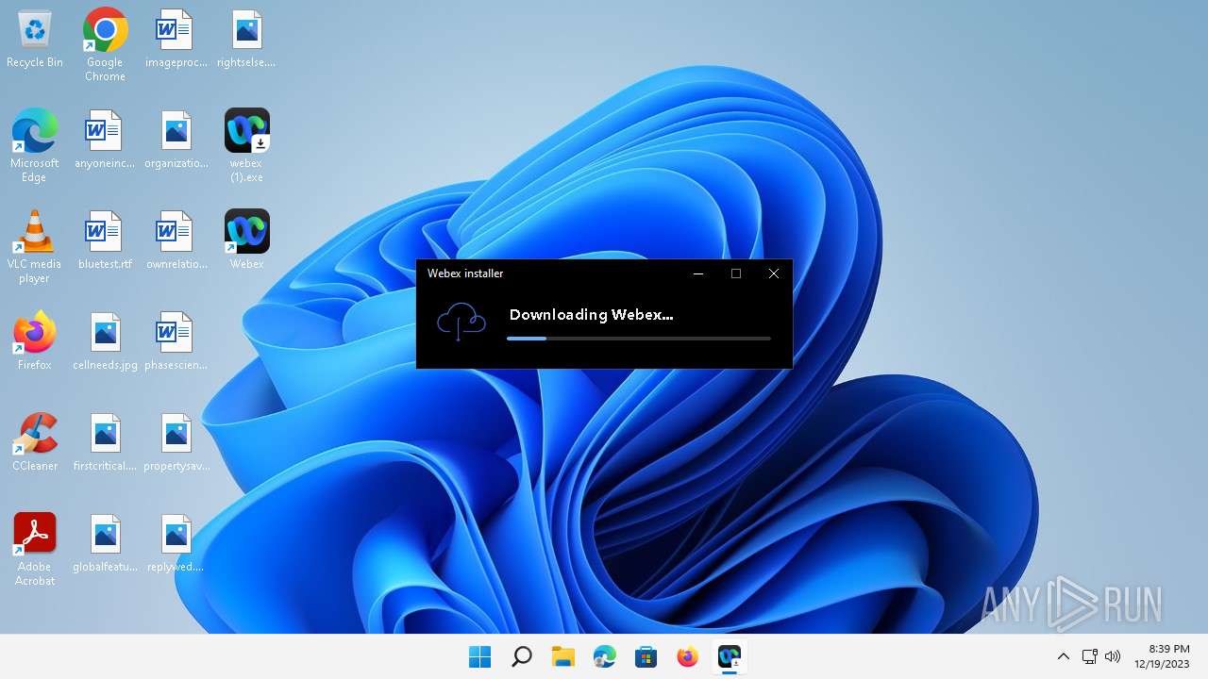Viewport: 1208px width, 679px height.
Task: Open VLC media player shortcut
Action: (35, 246)
